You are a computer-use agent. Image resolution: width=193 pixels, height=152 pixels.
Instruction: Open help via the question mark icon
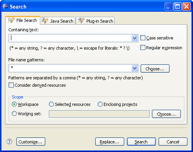point(9,141)
